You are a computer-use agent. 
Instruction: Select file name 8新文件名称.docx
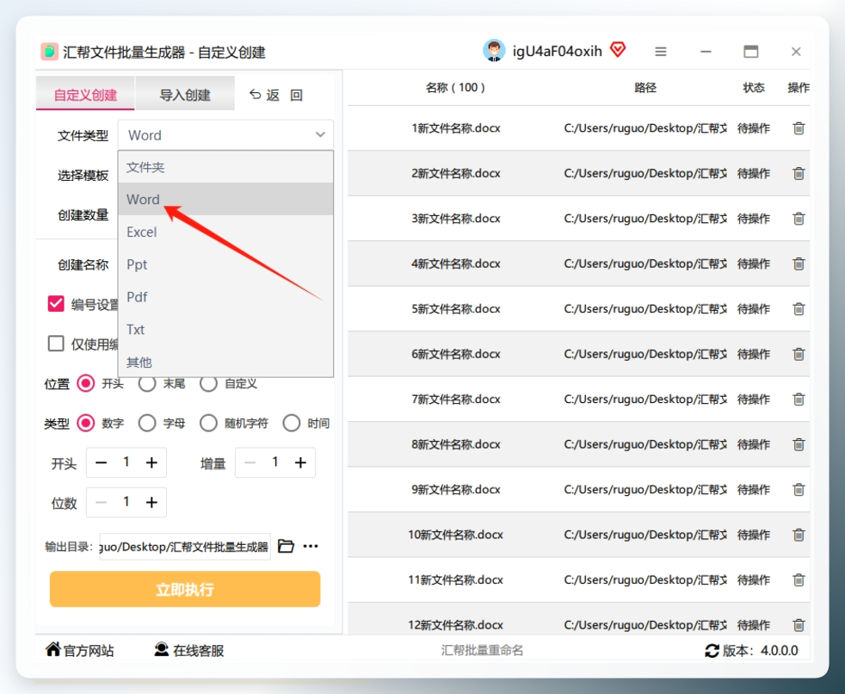[x=456, y=444]
